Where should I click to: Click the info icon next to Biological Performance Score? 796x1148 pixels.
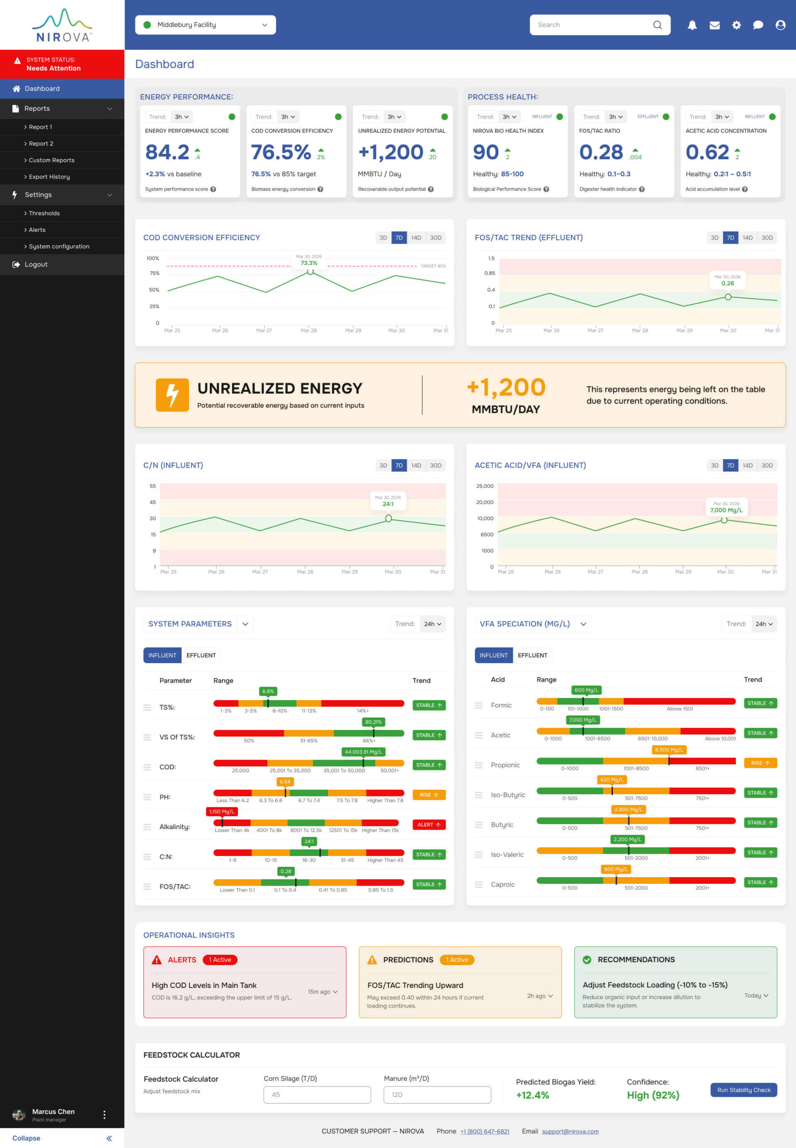coord(548,189)
